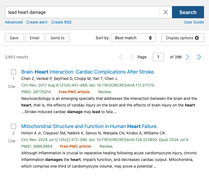The width and height of the screenshot is (209, 177).
Task: Click into the search query field
Action: [82, 12]
